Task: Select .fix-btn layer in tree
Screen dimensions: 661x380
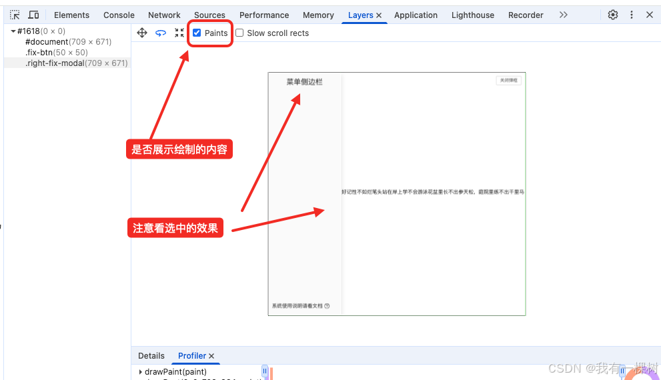Action: click(x=57, y=52)
